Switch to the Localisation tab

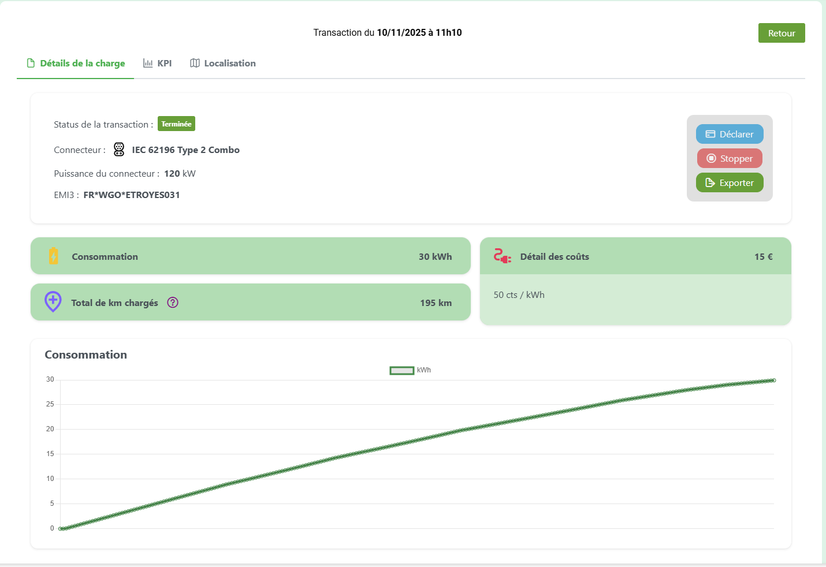click(229, 64)
